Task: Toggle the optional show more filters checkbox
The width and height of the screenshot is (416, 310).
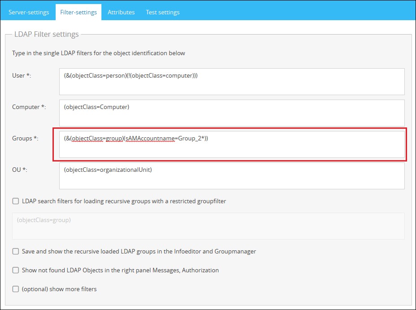Action: click(x=16, y=289)
